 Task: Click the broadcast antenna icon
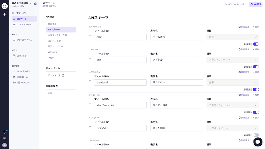pos(4,139)
